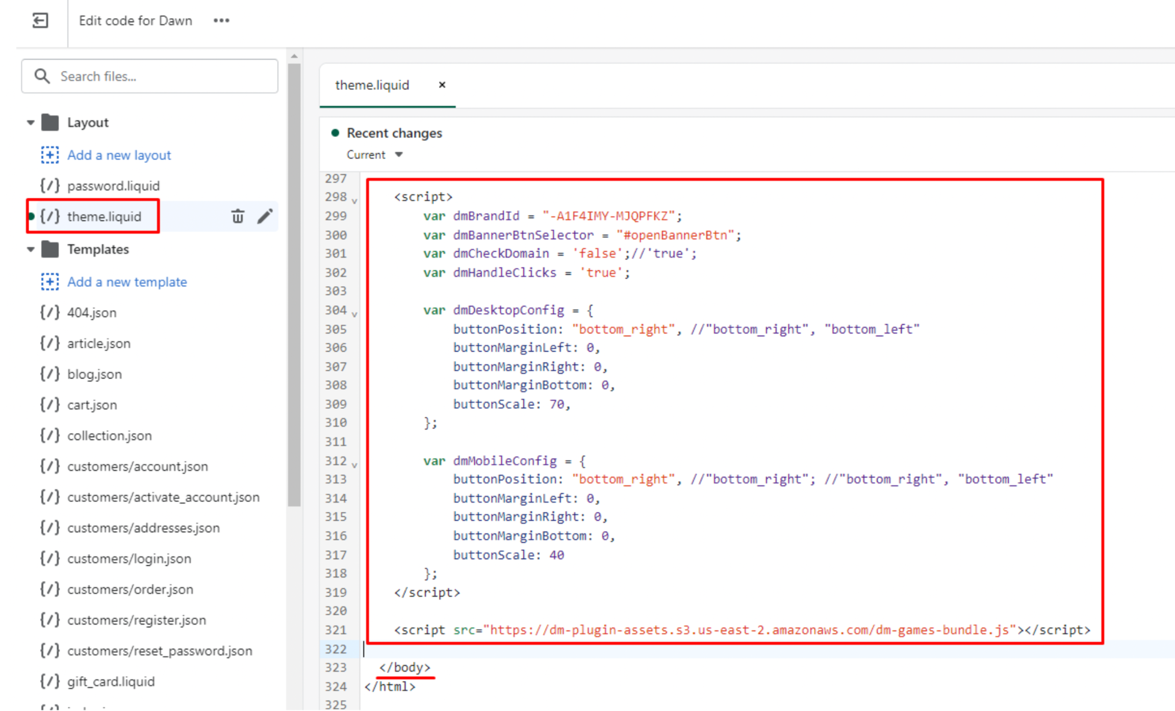Click the Add a new layout plus icon

pyautogui.click(x=50, y=155)
